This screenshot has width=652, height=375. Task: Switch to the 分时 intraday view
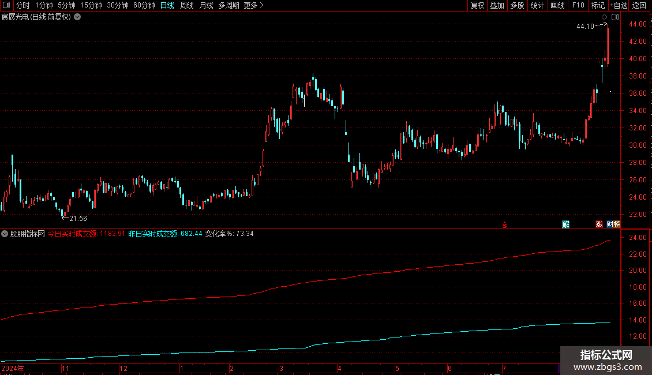pos(23,5)
